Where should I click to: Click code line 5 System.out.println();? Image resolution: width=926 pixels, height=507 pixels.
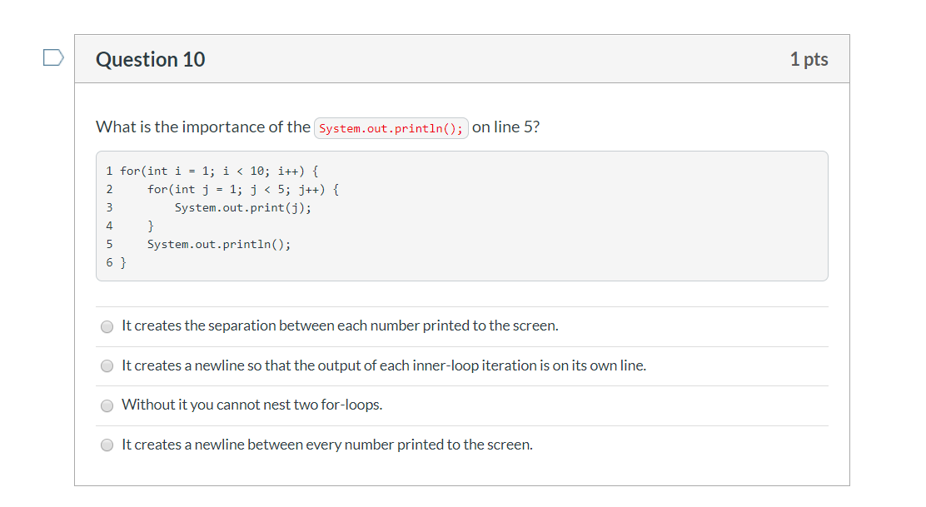tap(219, 245)
